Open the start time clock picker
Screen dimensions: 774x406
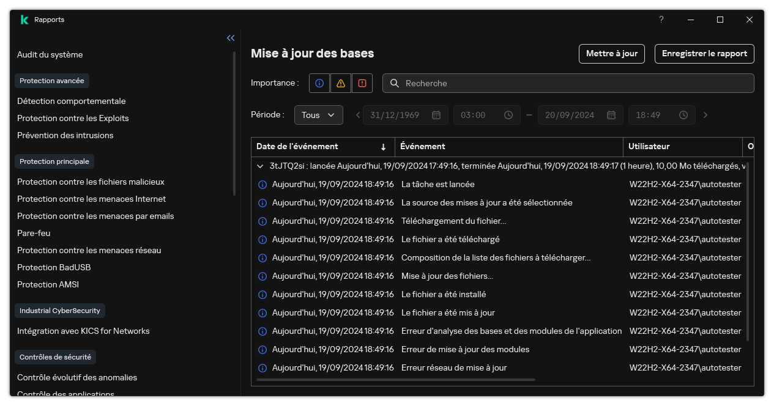coord(507,115)
